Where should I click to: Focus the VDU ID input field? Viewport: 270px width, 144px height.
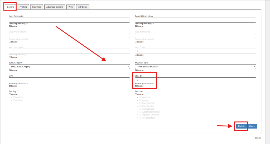(x=195, y=80)
